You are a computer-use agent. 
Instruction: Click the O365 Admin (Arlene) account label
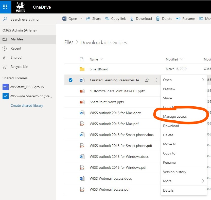20,30
